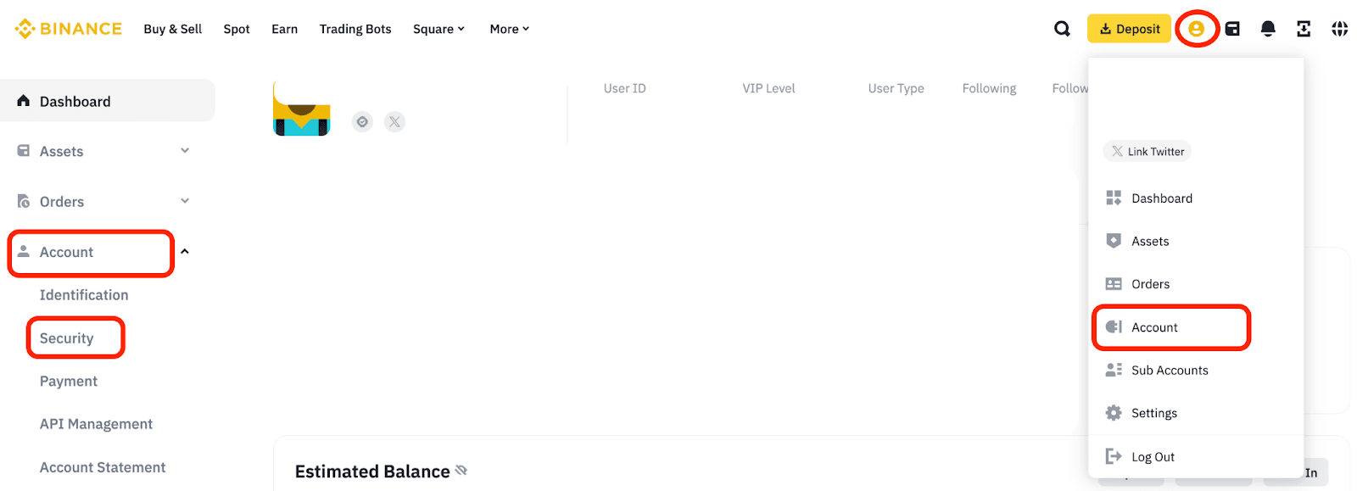Collapse the Account sidebar section
The height and width of the screenshot is (491, 1357).
coord(185,252)
